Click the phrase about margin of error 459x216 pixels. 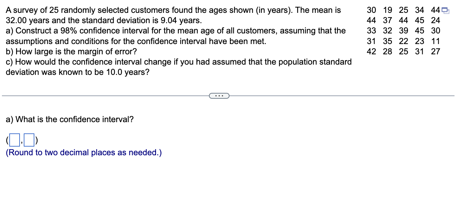click(x=71, y=51)
